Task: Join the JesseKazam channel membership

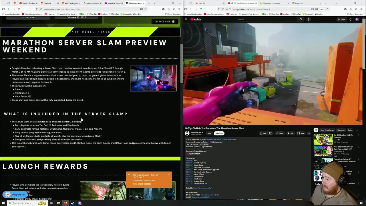Action: click(209, 133)
